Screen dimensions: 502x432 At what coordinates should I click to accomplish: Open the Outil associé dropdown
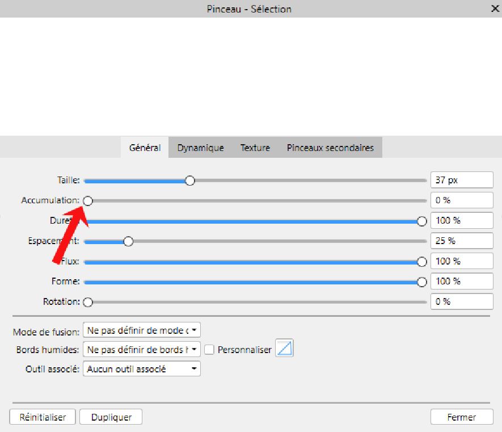tap(141, 368)
